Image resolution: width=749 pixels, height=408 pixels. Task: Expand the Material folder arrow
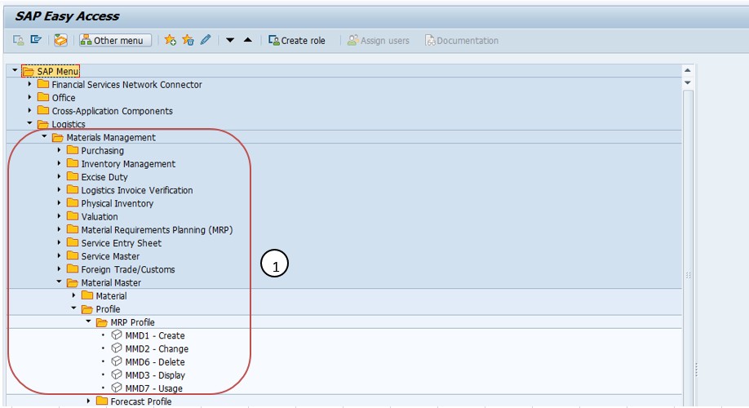pyautogui.click(x=74, y=295)
